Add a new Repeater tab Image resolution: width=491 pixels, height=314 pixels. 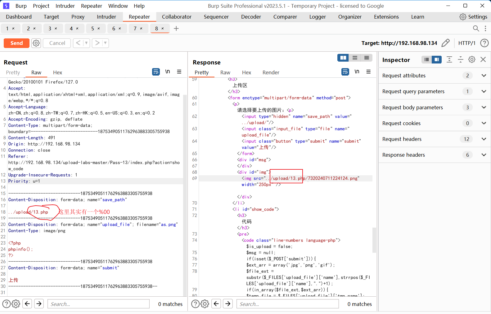pyautogui.click(x=176, y=28)
